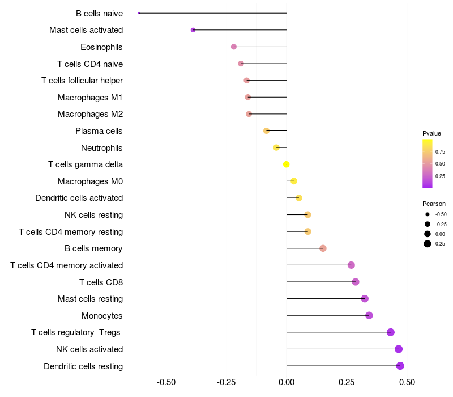Select the Mast cells activated dot

coord(193,30)
